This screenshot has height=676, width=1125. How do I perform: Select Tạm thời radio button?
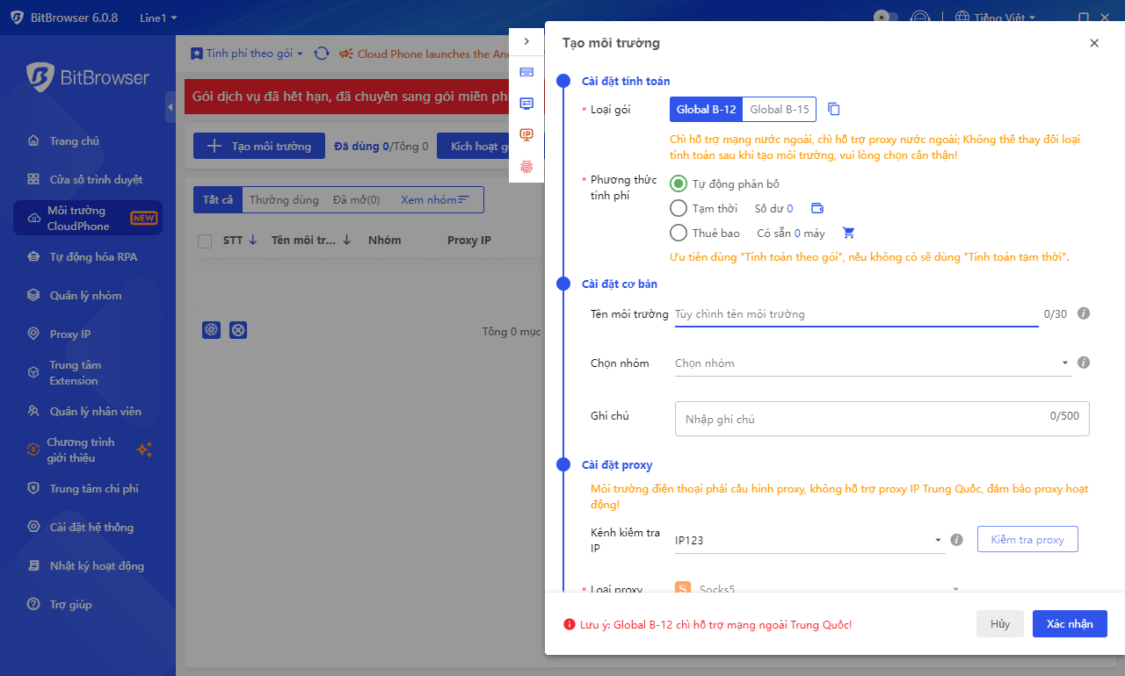[678, 209]
